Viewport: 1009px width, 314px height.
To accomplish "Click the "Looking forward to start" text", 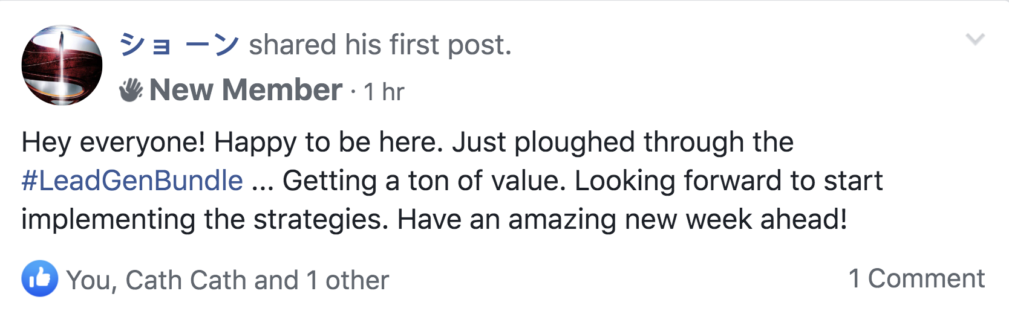I will 728,181.
